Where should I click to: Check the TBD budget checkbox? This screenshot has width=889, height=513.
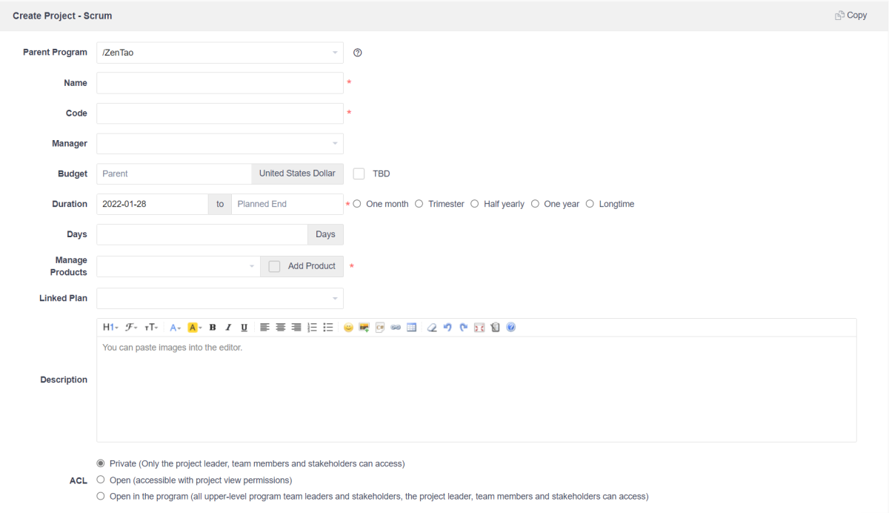[359, 173]
